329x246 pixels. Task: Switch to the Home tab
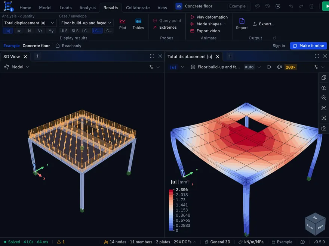pyautogui.click(x=25, y=8)
